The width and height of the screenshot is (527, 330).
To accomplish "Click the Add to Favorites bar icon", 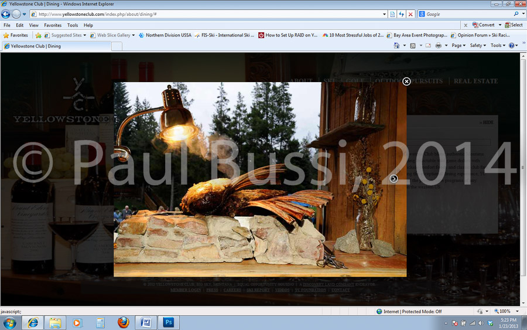I will point(38,35).
